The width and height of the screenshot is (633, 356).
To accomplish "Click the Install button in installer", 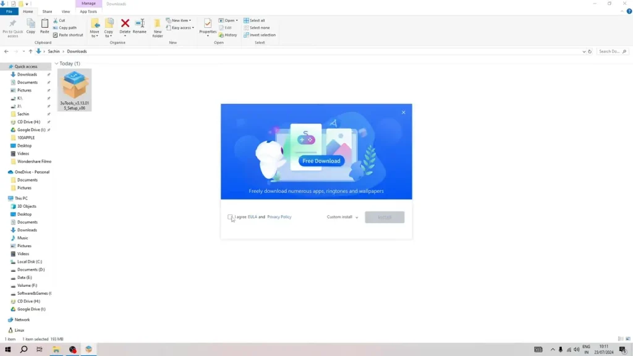I will point(384,217).
